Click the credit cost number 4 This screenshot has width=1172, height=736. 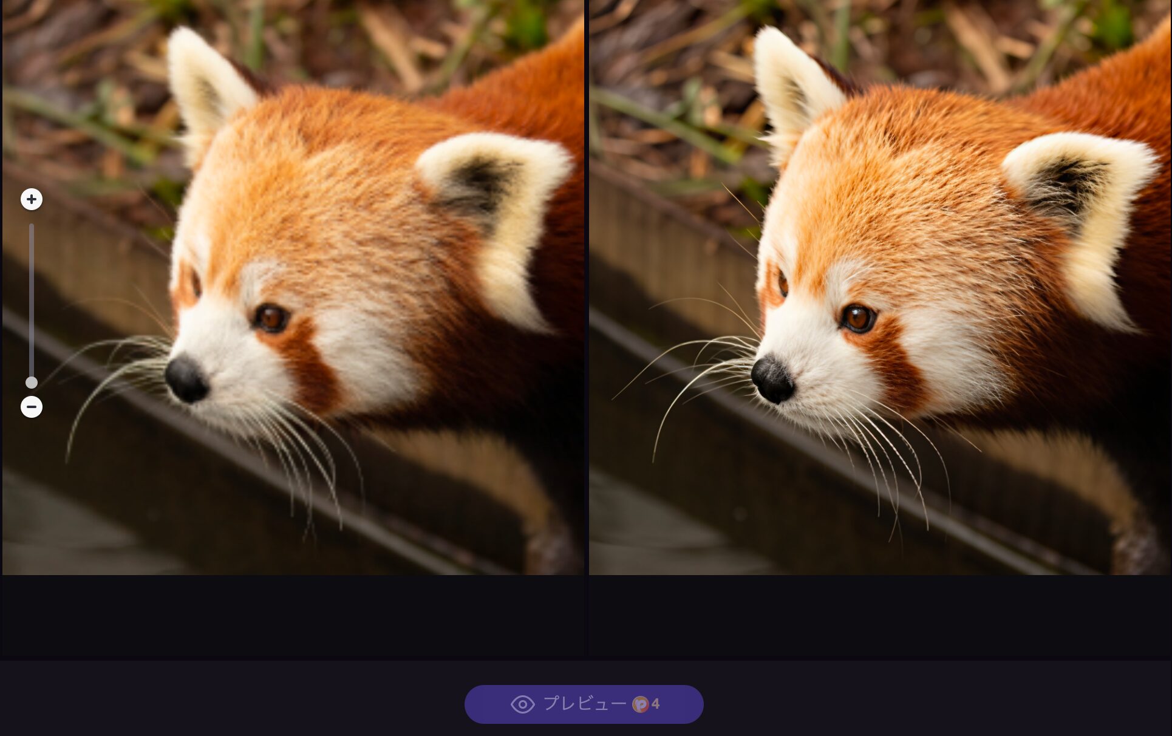[655, 704]
